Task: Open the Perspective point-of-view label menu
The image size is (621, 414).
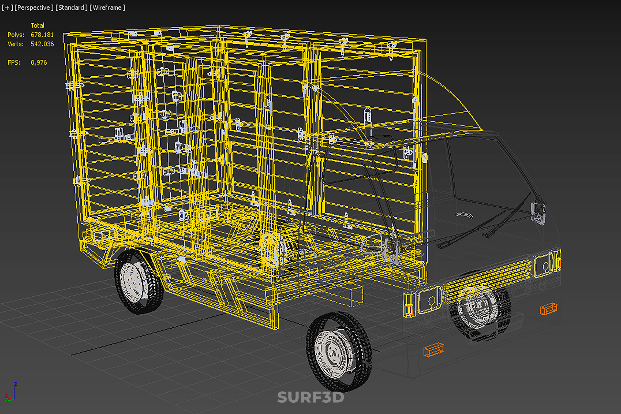Action: [x=34, y=8]
